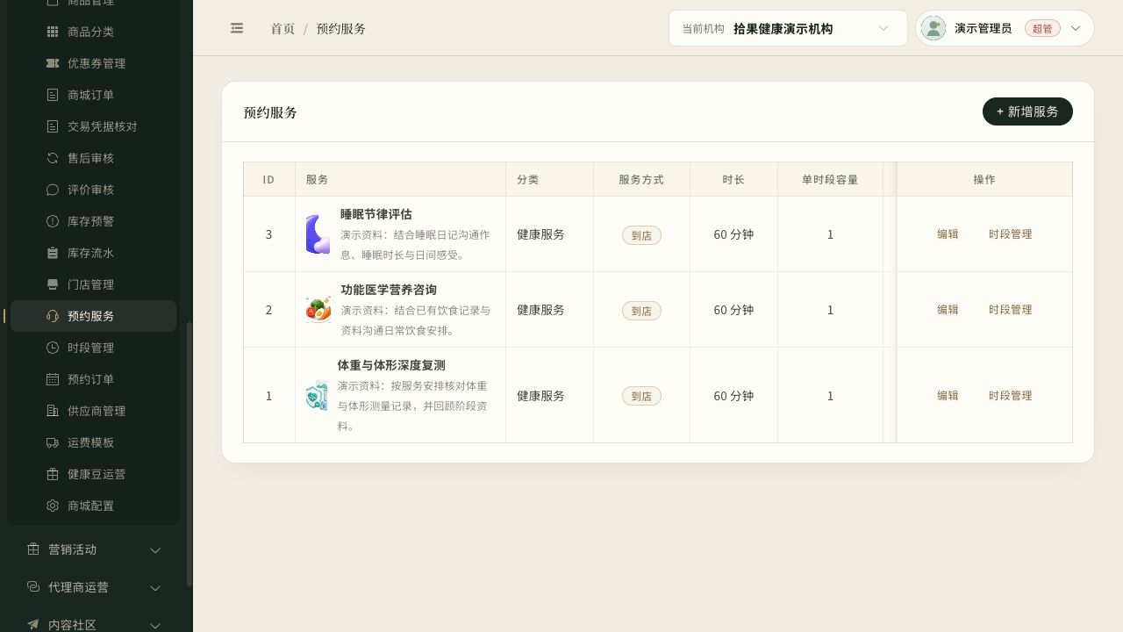Viewport: 1123px width, 632px height.
Task: Open 商城订单 menu item
Action: click(91, 95)
